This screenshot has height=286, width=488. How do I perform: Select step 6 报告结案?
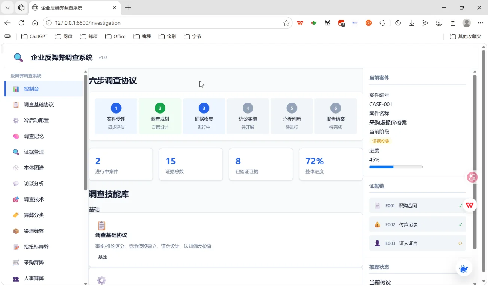click(336, 116)
